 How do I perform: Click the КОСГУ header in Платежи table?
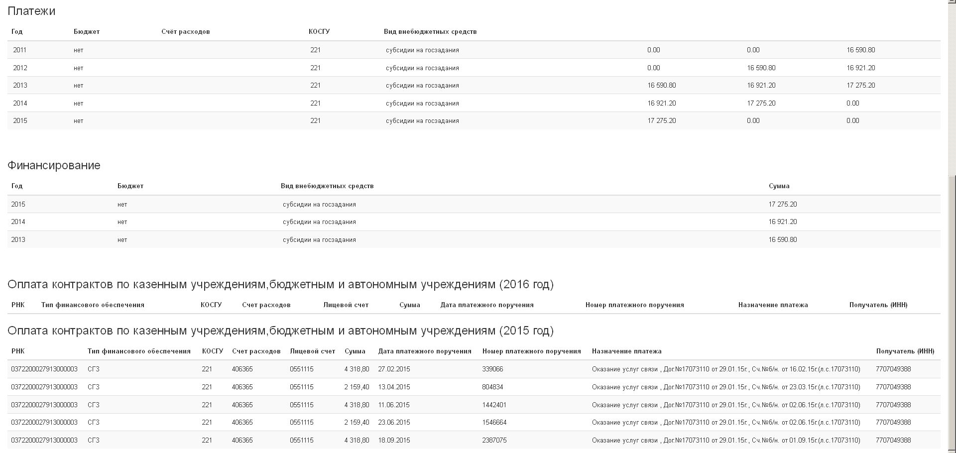[319, 31]
